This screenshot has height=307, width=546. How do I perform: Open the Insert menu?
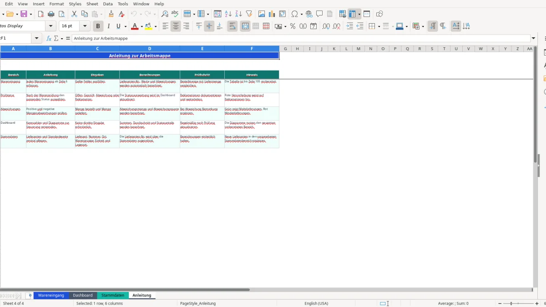pyautogui.click(x=39, y=4)
